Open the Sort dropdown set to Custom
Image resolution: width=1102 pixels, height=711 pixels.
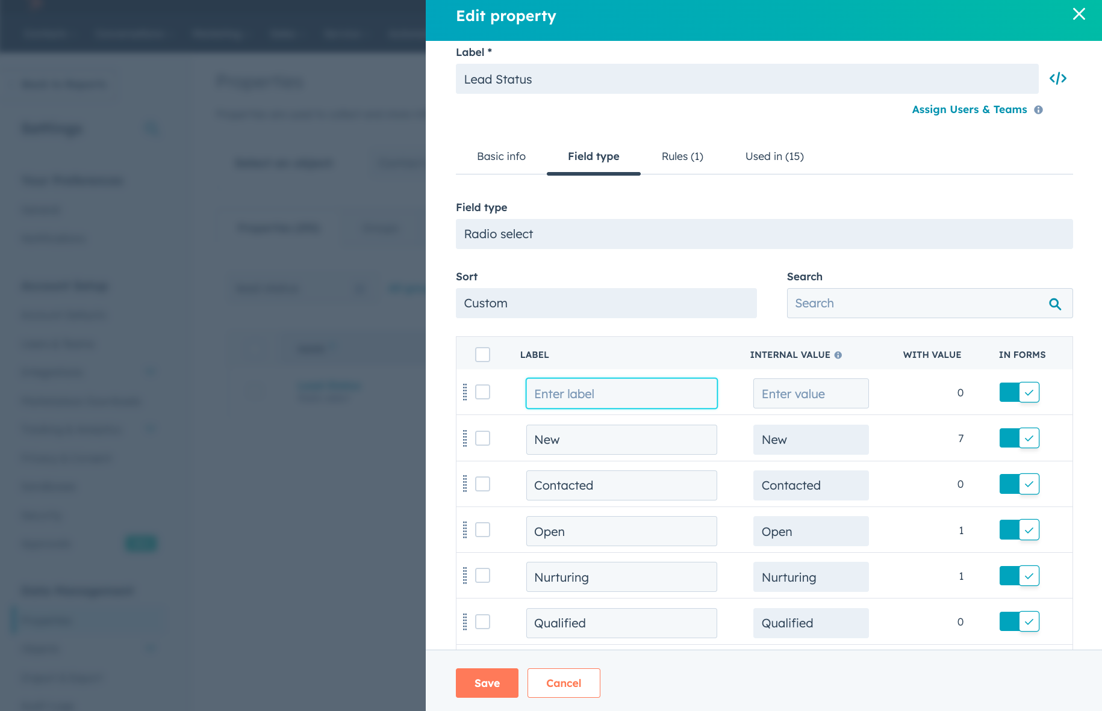(x=606, y=303)
